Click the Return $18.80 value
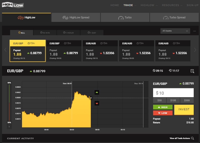Screen dimensions: 200x143 (190, 123)
